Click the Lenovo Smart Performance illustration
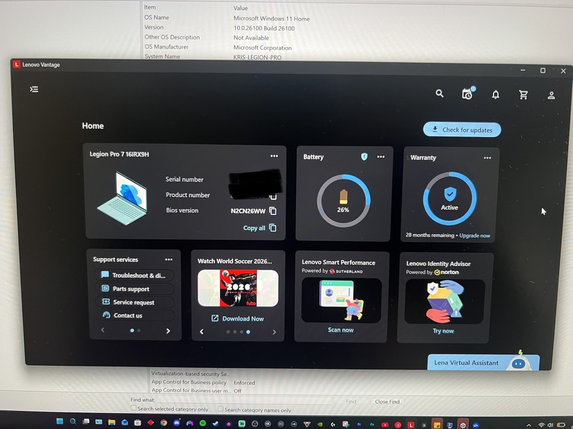The height and width of the screenshot is (429, 573). [x=342, y=300]
